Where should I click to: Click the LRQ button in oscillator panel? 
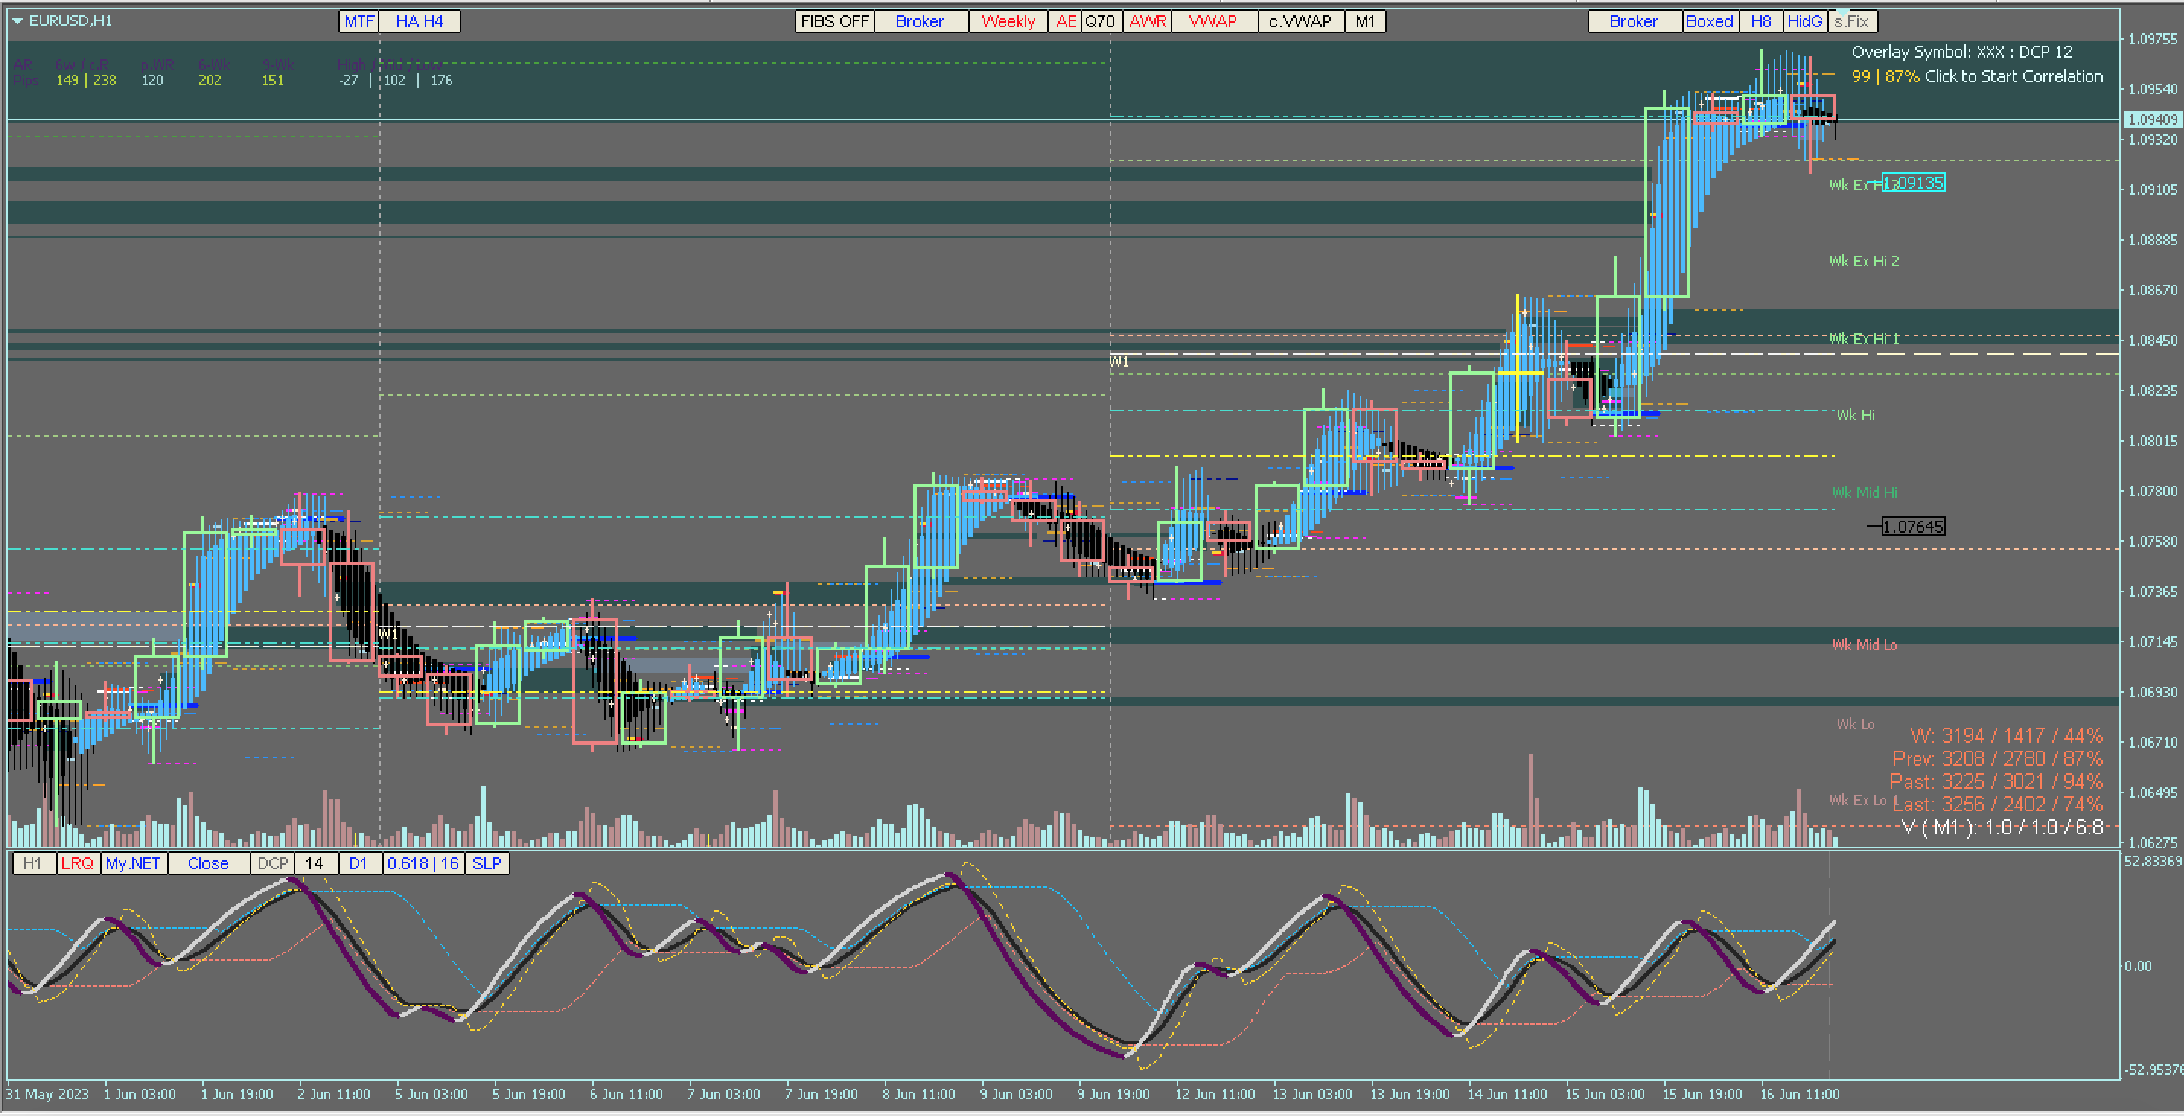tap(77, 863)
